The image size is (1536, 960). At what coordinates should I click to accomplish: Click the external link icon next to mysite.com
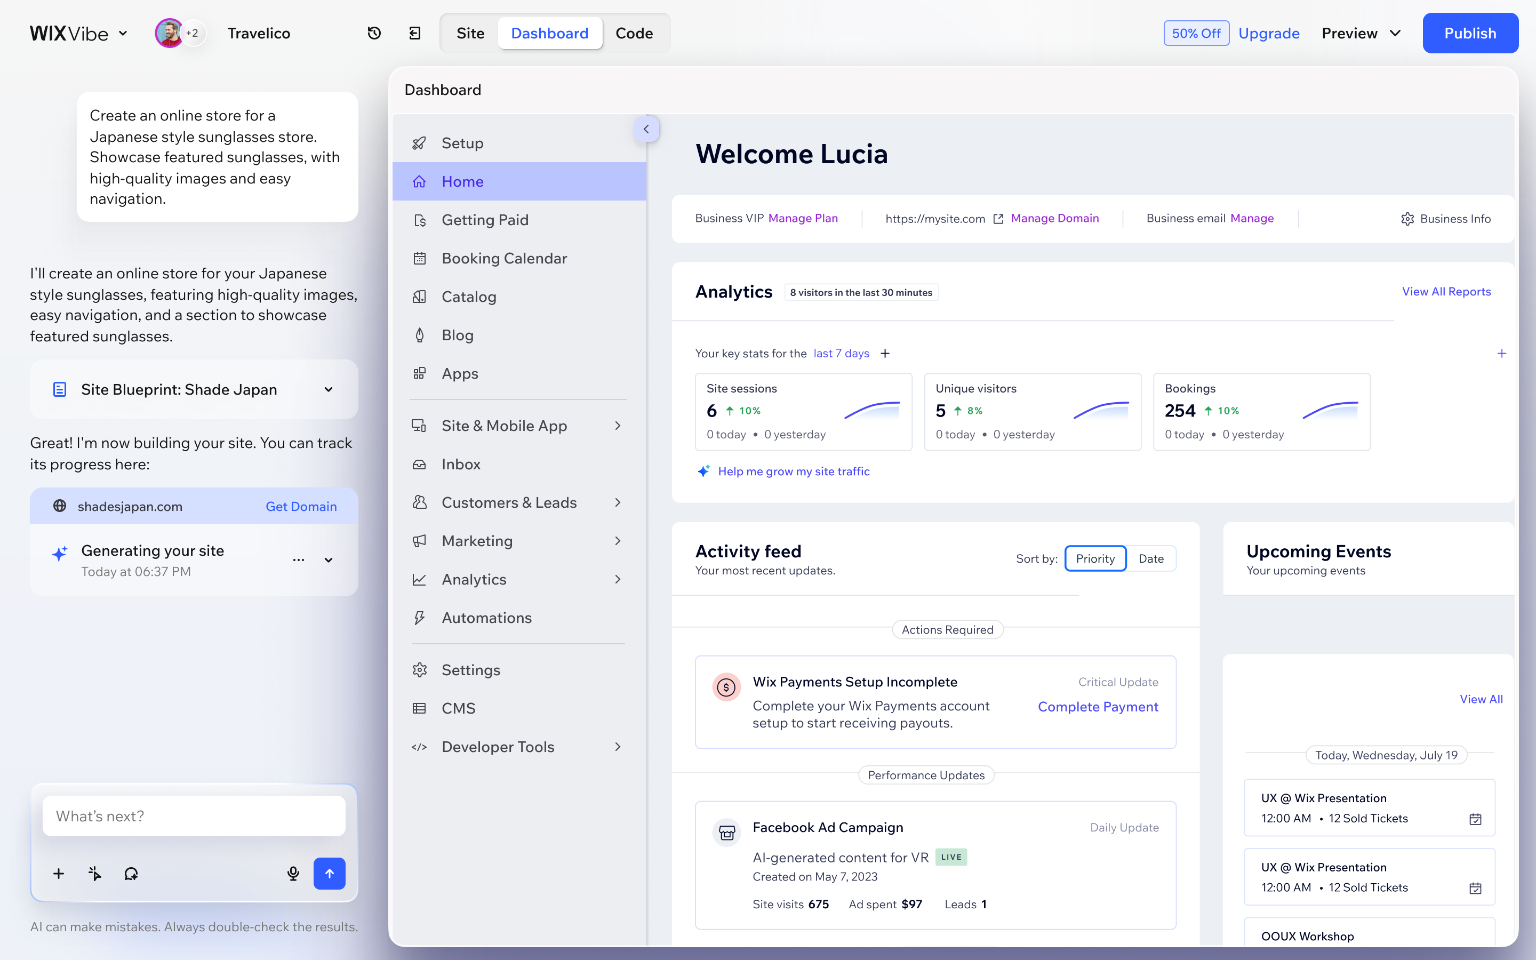[998, 219]
